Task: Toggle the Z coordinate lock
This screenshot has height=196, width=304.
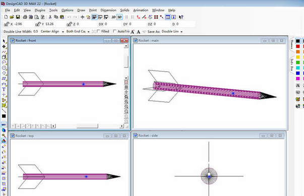Action: point(69,24)
